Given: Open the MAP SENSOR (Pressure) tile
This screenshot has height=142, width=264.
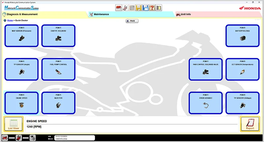Looking at the screenshot, I should coord(21,36).
